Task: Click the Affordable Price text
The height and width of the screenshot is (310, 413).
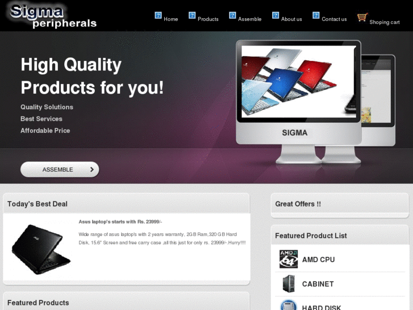Action: tap(45, 131)
